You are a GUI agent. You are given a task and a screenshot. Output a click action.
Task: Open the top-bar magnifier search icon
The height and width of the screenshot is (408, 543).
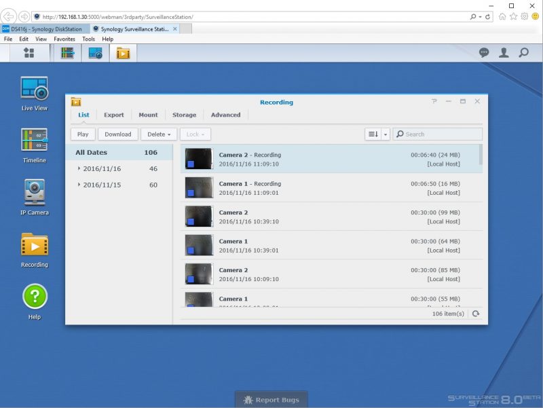click(523, 53)
